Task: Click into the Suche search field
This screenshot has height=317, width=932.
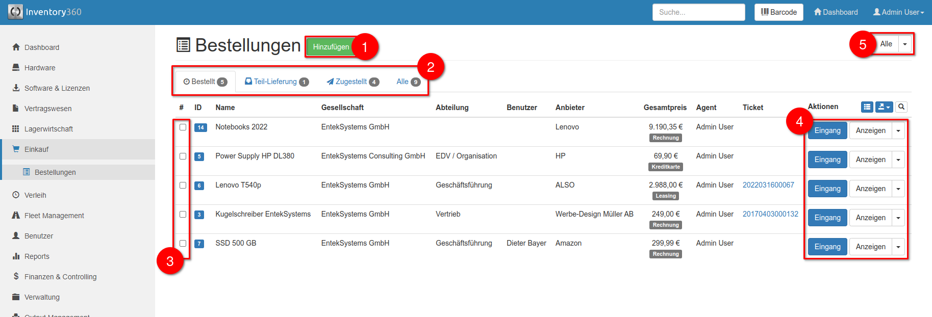Action: (x=698, y=12)
